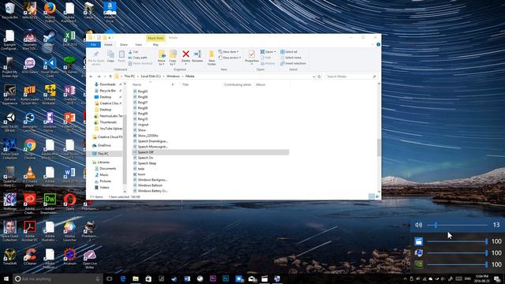Image resolution: width=505 pixels, height=284 pixels.
Task: Click the Music Tools contextual tab
Action: (155, 39)
